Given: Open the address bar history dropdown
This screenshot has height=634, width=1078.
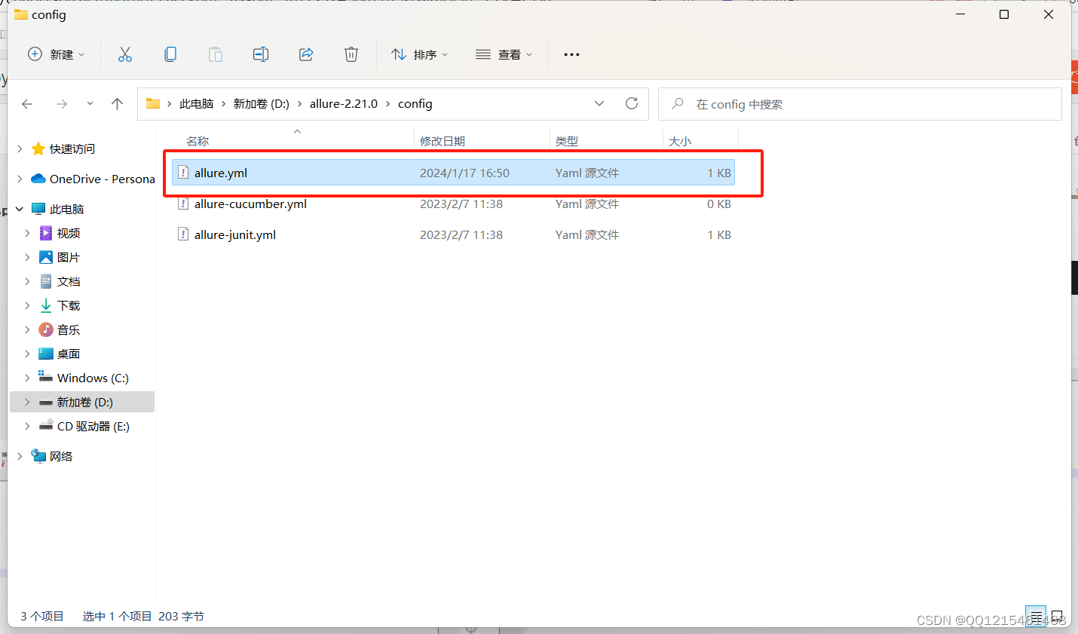Looking at the screenshot, I should [599, 103].
